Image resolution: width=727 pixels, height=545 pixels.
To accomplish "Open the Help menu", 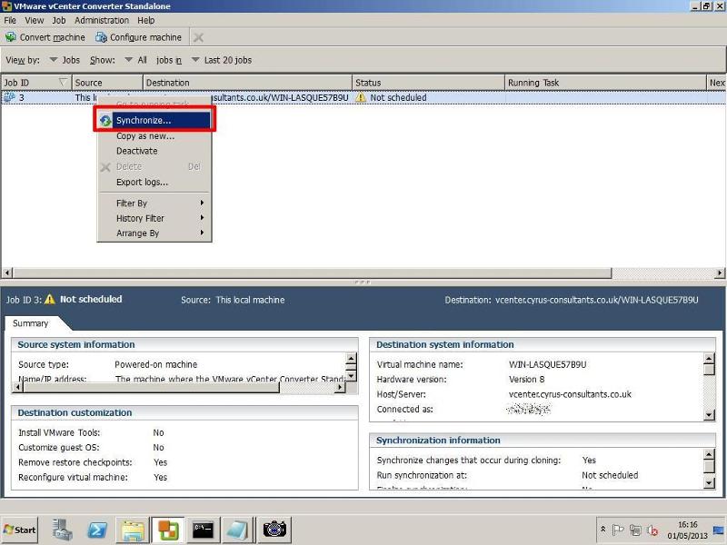I will coord(146,20).
